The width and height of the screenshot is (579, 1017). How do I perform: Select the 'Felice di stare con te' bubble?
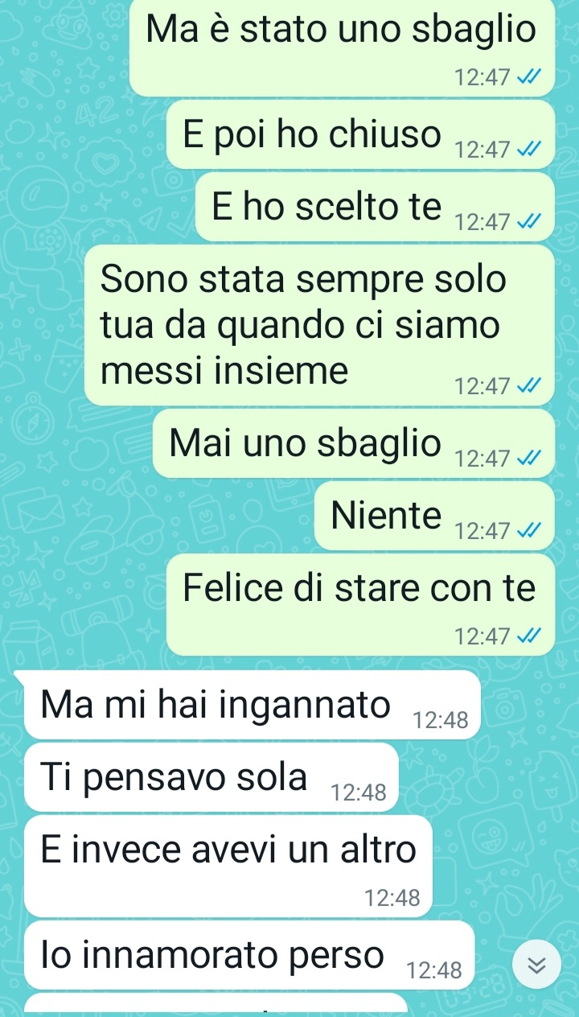(x=360, y=604)
